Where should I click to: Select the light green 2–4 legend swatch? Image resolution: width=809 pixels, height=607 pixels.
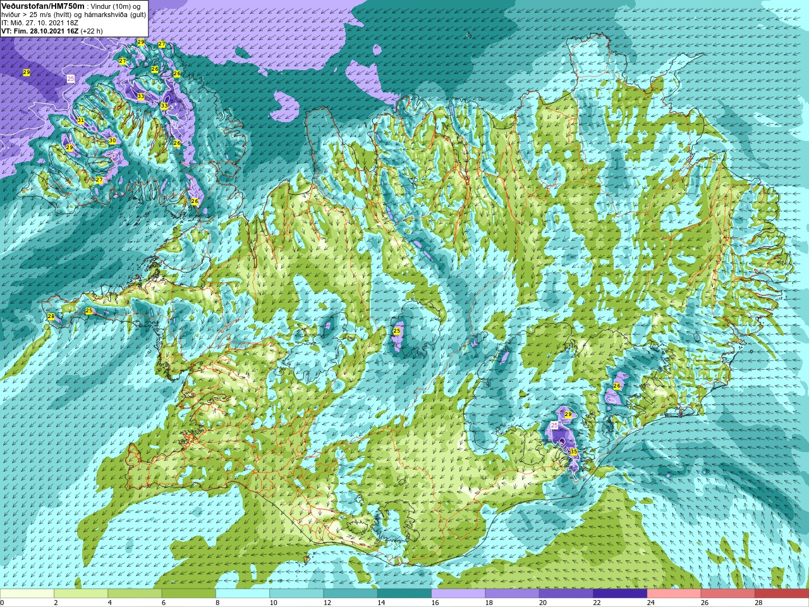point(81,594)
